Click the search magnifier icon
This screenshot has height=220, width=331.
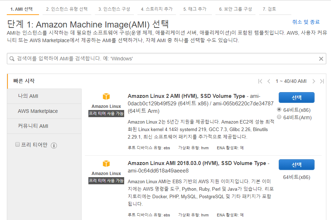pyautogui.click(x=12, y=59)
